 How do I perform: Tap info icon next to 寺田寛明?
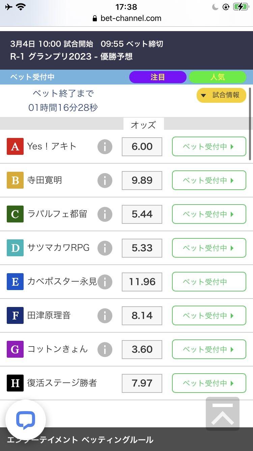pos(105,181)
